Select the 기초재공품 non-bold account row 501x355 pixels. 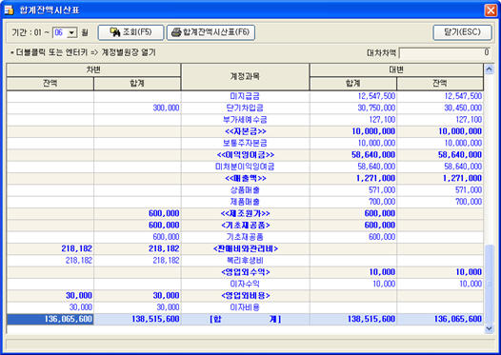tap(245, 237)
